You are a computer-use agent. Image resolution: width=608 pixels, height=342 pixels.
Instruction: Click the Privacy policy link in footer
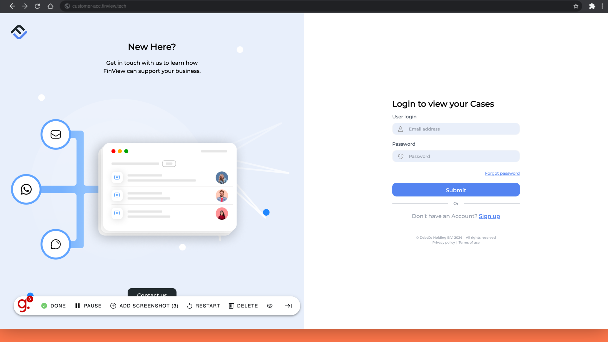pyautogui.click(x=443, y=243)
